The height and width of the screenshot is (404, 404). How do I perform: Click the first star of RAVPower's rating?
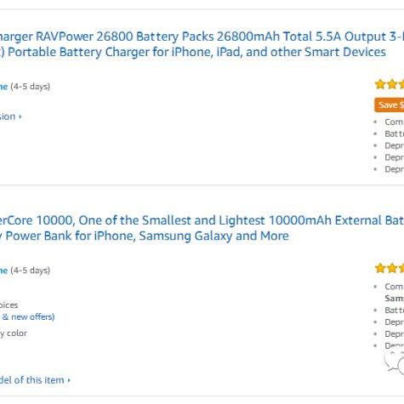[x=380, y=84]
